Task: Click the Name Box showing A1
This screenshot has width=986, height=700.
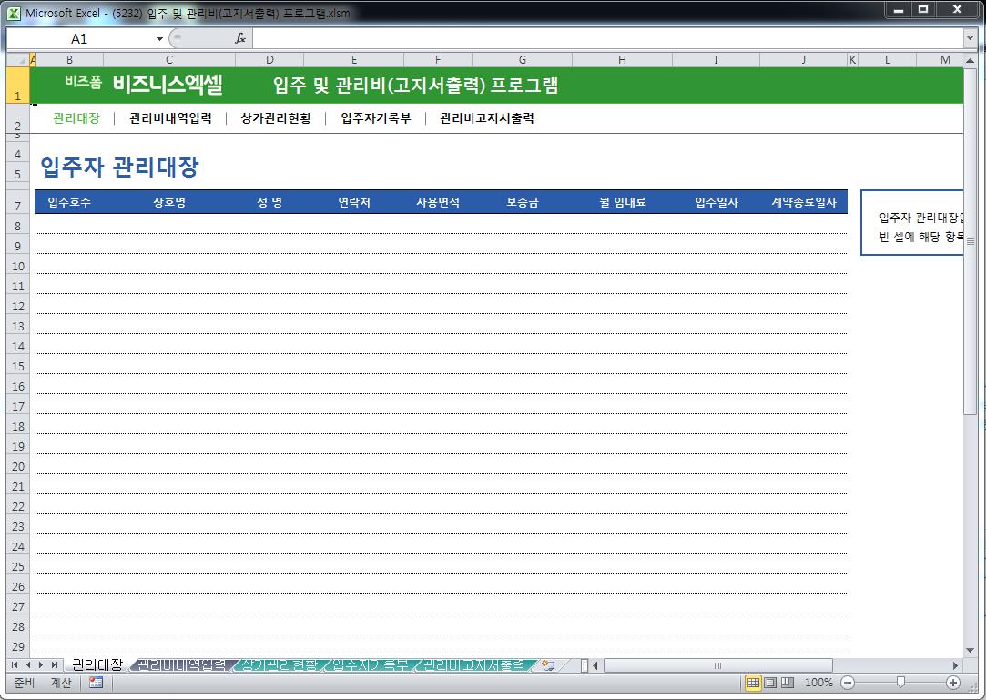Action: point(80,39)
